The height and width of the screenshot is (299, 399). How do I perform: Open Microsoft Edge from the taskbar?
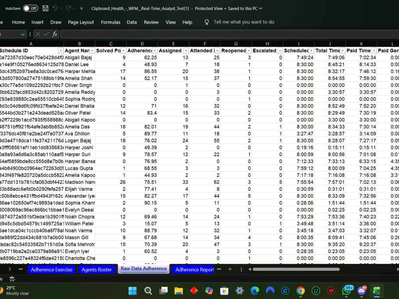tap(255, 291)
